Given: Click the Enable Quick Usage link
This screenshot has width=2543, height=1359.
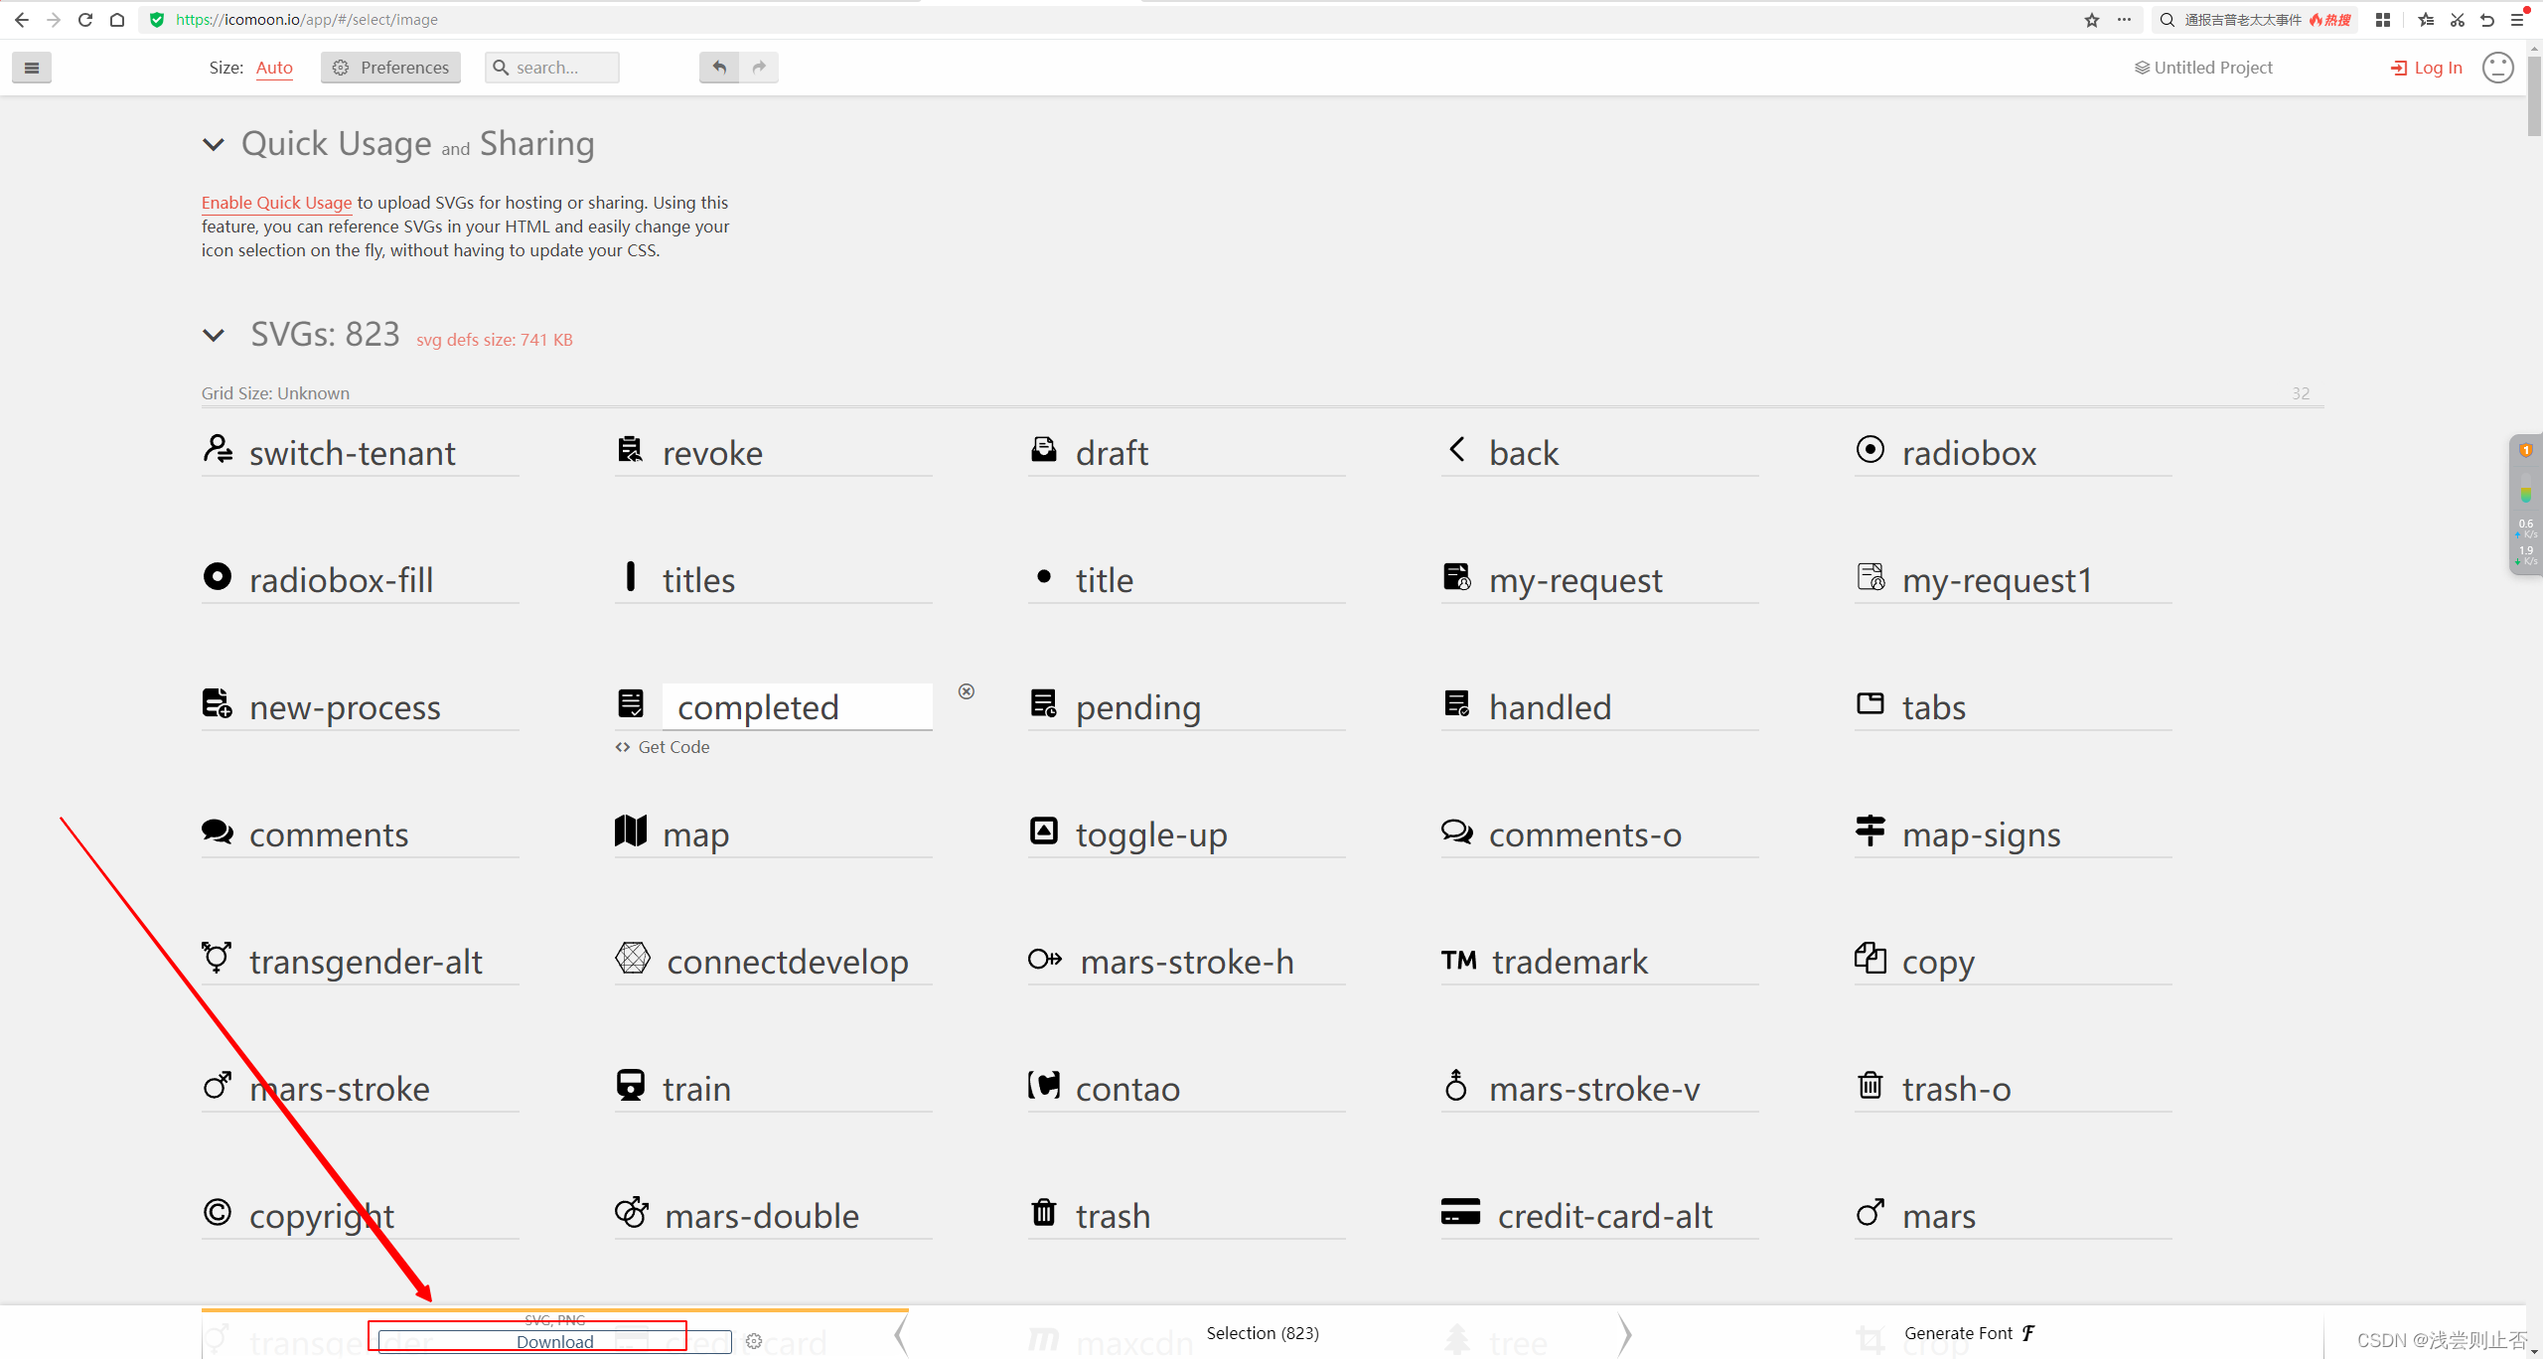Looking at the screenshot, I should point(276,202).
